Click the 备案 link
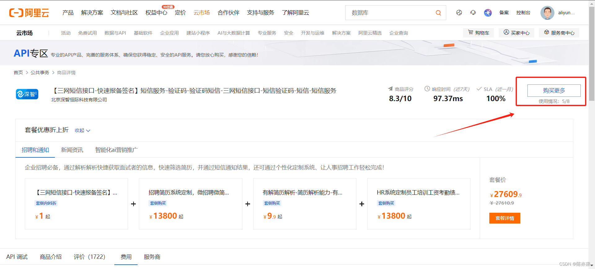 504,13
